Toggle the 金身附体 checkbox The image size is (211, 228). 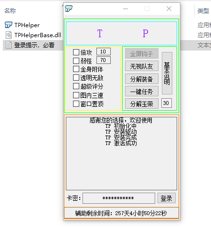76,69
